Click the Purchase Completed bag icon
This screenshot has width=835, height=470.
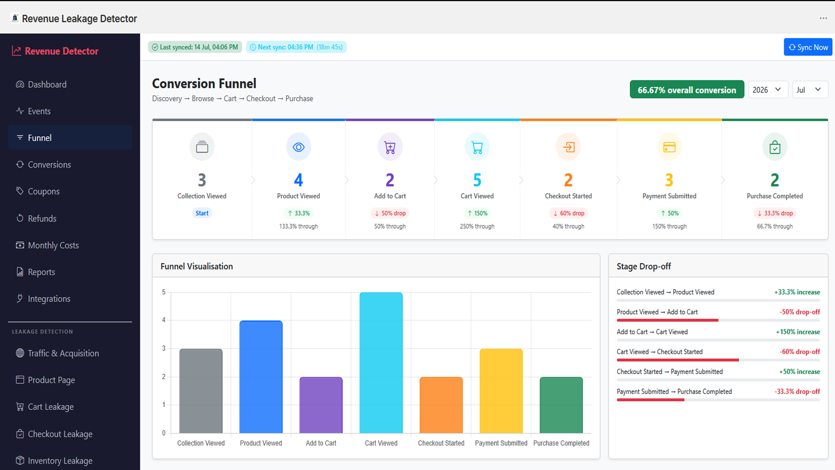775,147
